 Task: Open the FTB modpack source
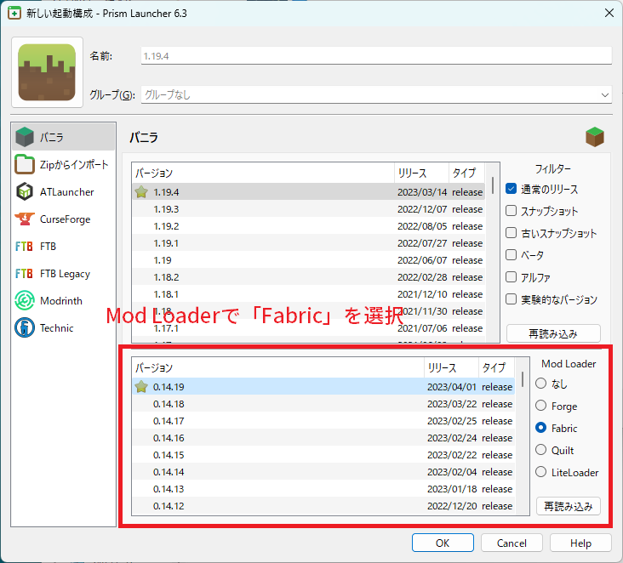(64, 246)
